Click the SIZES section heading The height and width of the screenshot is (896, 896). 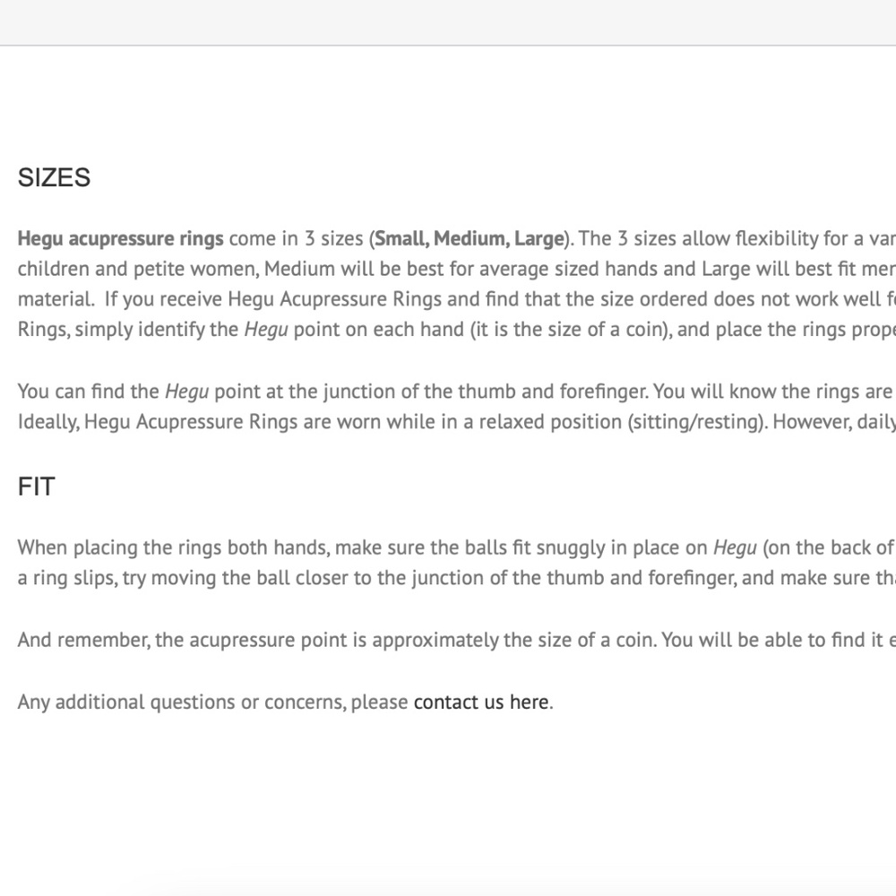tap(55, 177)
